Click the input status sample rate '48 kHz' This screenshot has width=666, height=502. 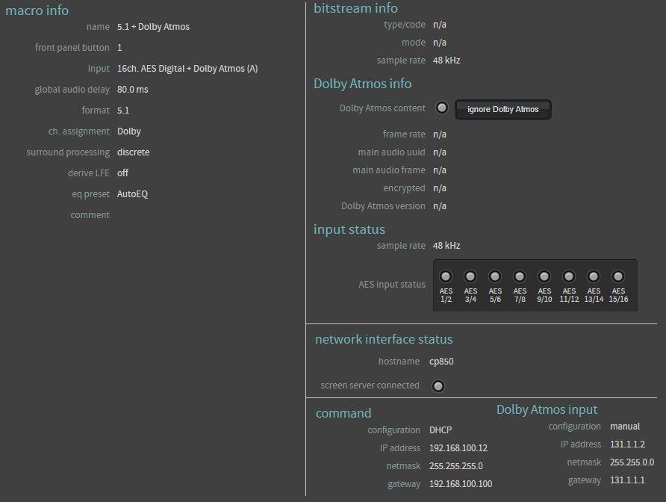click(446, 246)
